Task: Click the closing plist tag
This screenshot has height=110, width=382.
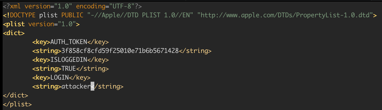Action: [x=17, y=104]
